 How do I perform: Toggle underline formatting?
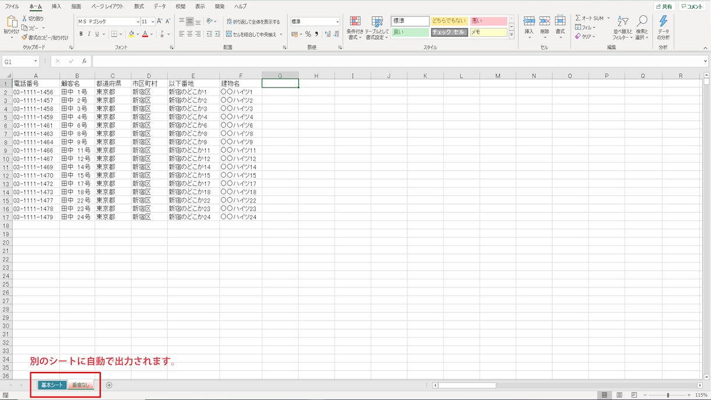97,34
